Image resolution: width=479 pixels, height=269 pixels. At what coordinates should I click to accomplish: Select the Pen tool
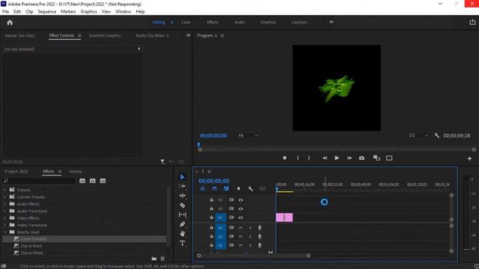(183, 224)
